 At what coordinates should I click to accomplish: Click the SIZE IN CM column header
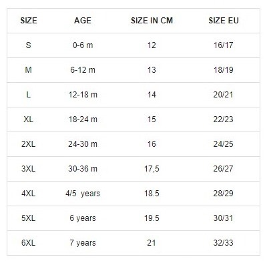pyautogui.click(x=152, y=21)
